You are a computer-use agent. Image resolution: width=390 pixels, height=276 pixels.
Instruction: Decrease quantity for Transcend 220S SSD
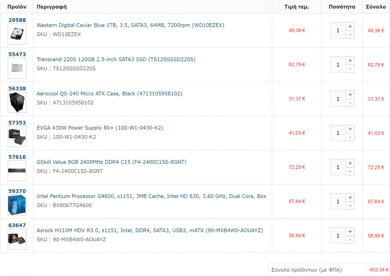pyautogui.click(x=350, y=69)
